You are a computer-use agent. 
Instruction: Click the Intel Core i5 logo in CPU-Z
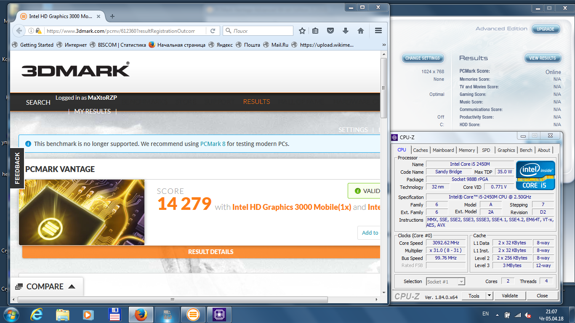[535, 175]
